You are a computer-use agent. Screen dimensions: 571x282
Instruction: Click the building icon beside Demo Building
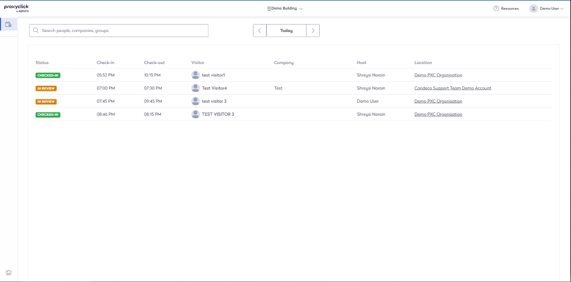tap(269, 9)
